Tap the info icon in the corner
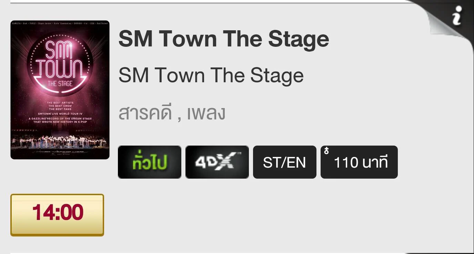The height and width of the screenshot is (254, 474). click(x=457, y=15)
